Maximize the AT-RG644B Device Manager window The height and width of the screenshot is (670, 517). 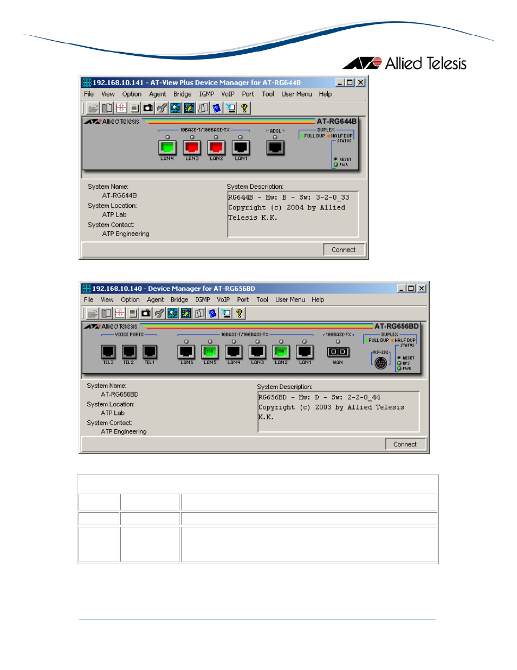[x=350, y=82]
